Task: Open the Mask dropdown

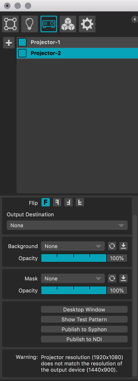Action: [x=73, y=278]
